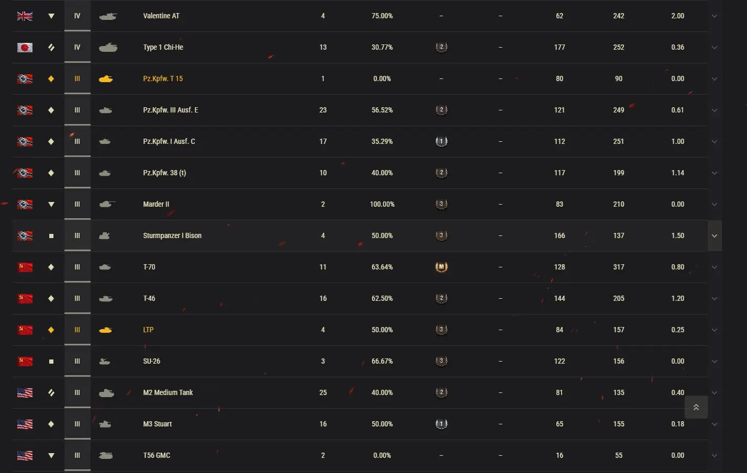Open the LTP premium tank link

(148, 330)
